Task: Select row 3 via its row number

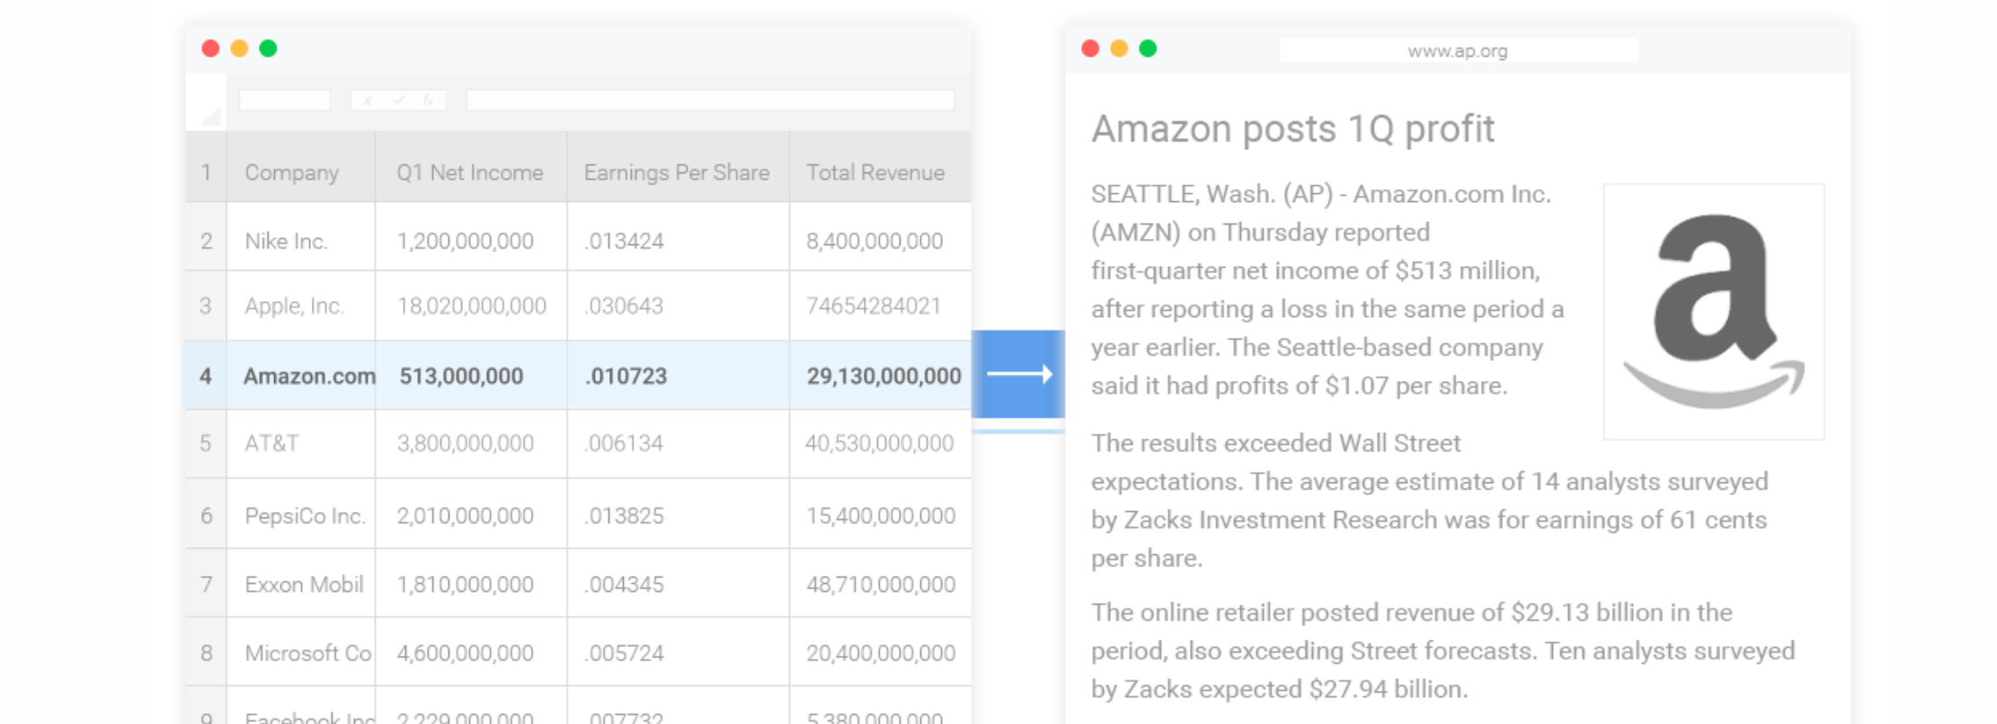Action: [x=206, y=306]
